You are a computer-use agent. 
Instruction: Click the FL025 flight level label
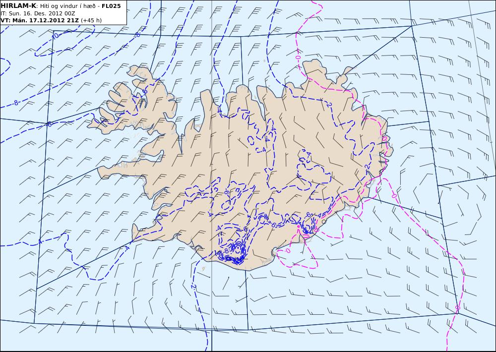[111, 6]
